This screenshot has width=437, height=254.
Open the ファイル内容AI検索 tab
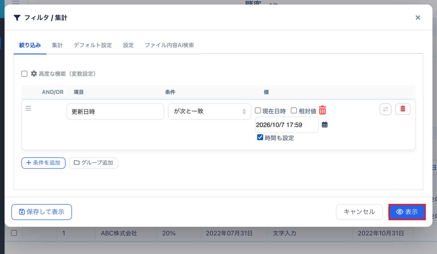coord(169,45)
